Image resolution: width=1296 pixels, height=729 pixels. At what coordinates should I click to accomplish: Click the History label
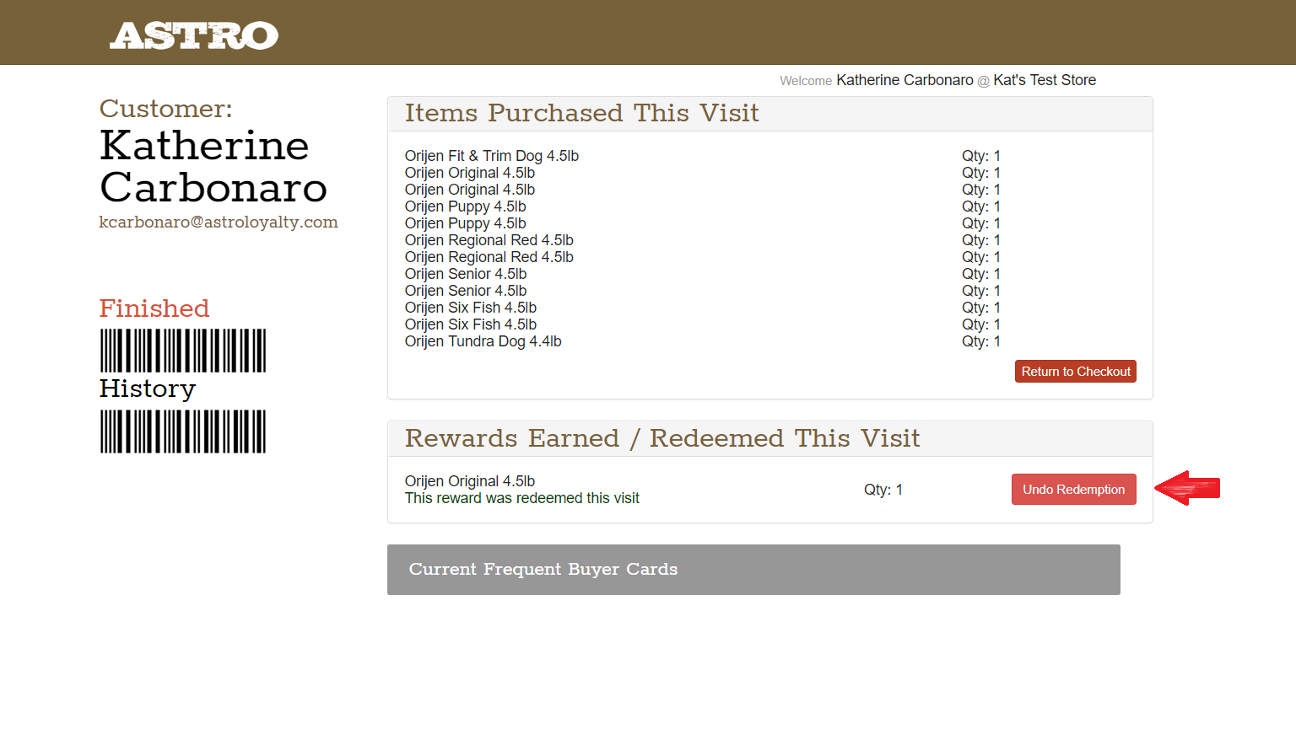click(x=148, y=389)
